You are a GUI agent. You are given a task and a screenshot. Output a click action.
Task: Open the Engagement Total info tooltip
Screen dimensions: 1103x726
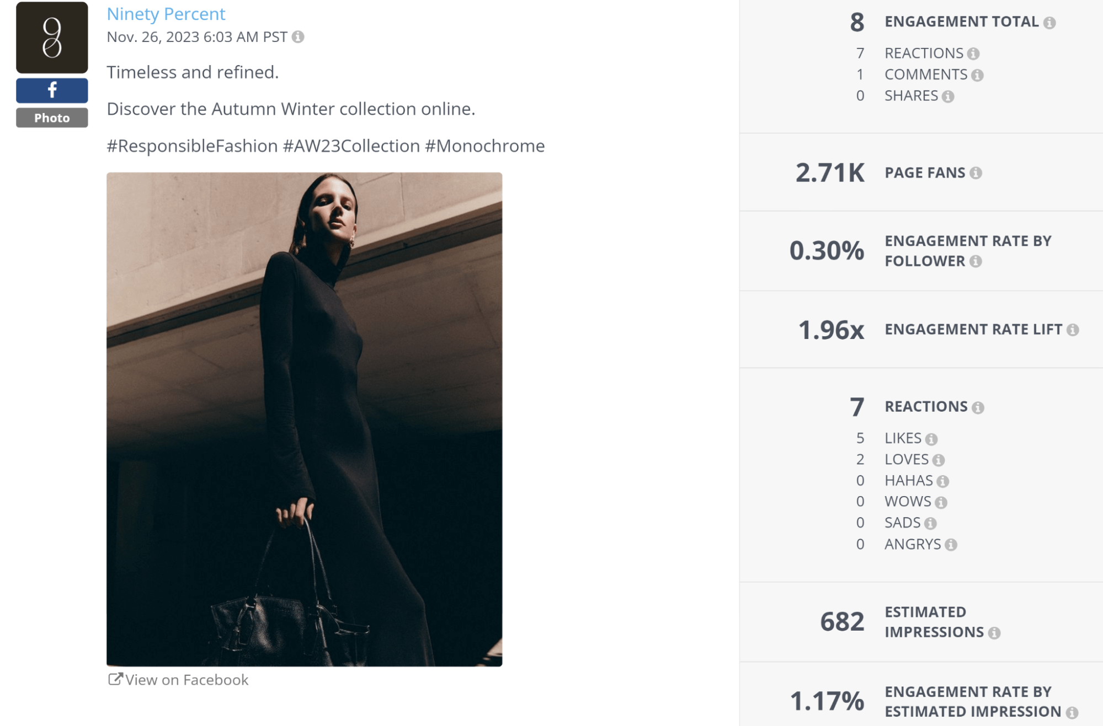(1050, 22)
